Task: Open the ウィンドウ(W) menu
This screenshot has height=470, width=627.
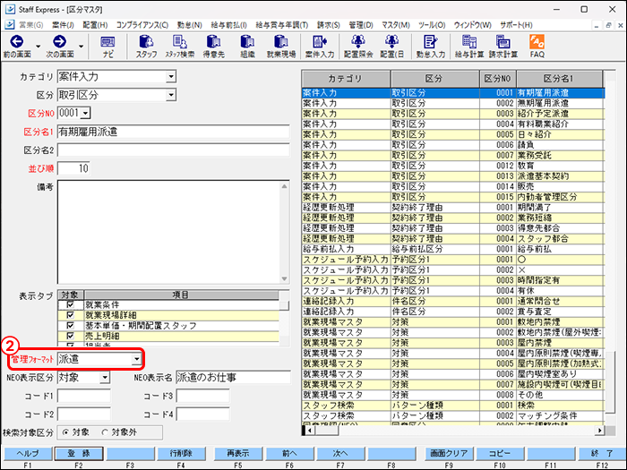Action: 472,25
